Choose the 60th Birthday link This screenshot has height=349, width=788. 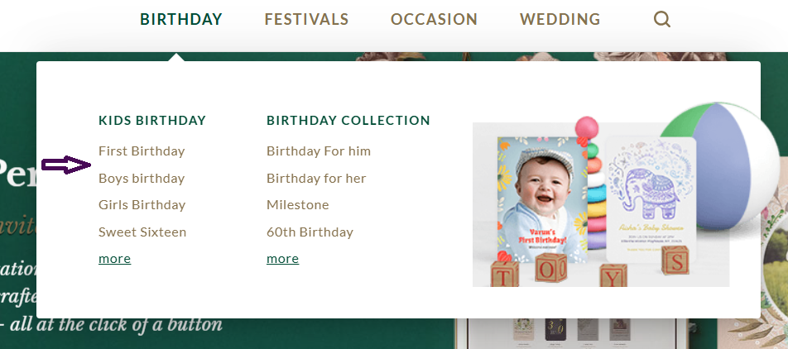[x=310, y=232]
